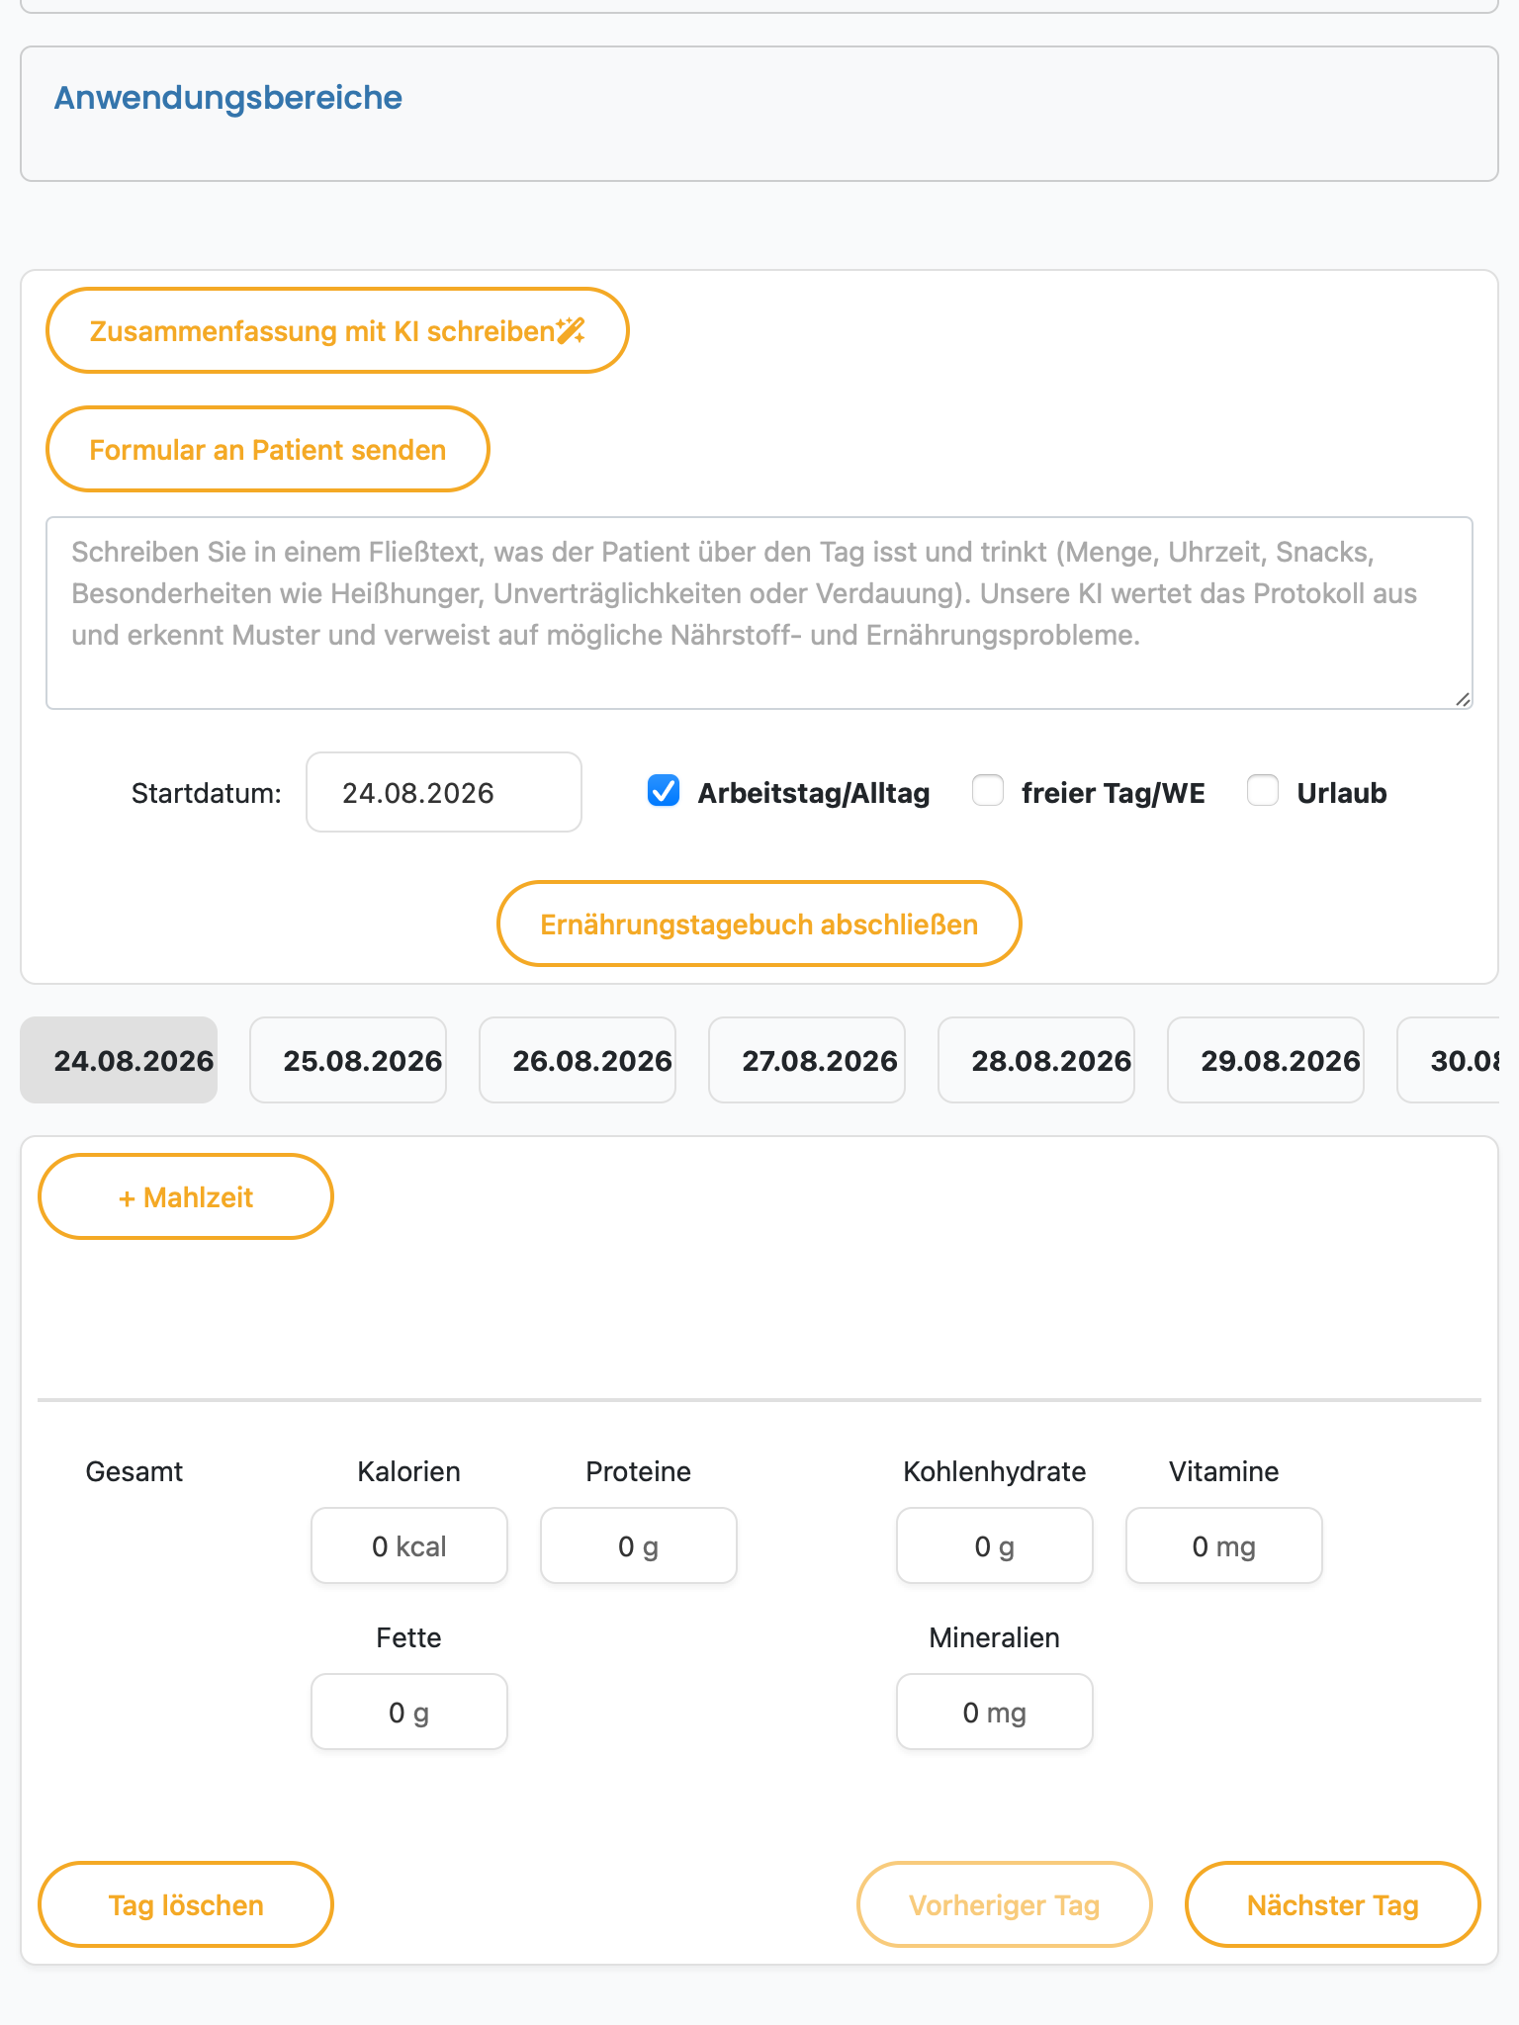Click the magic wand KI icon

coord(571,330)
